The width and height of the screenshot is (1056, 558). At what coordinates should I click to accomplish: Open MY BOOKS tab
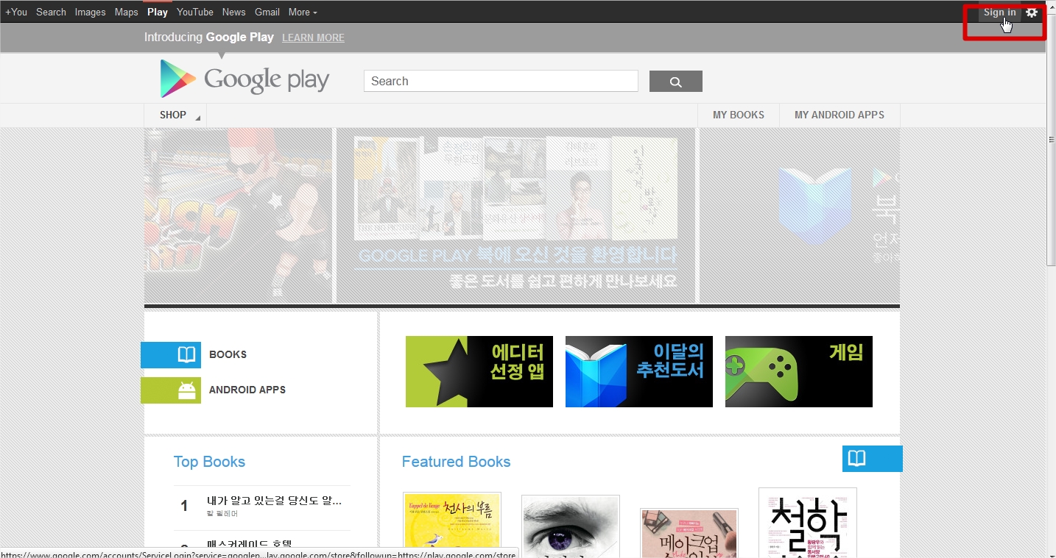click(739, 115)
